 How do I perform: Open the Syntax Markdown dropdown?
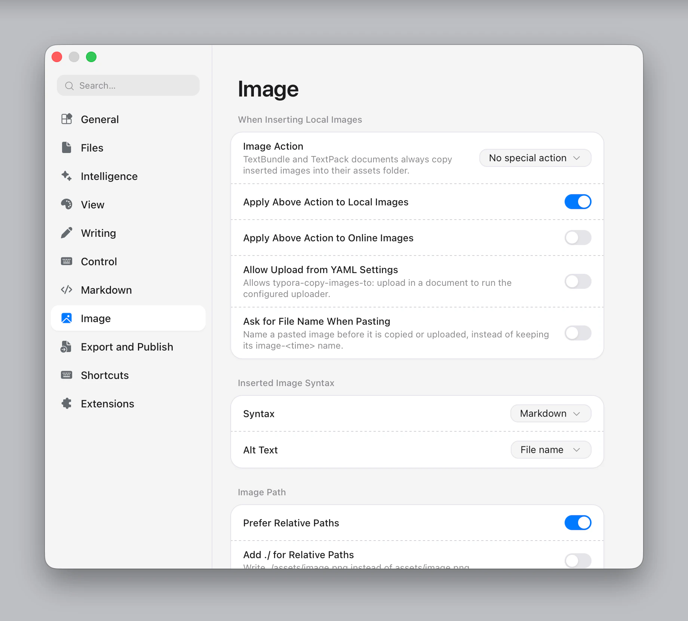(x=551, y=413)
